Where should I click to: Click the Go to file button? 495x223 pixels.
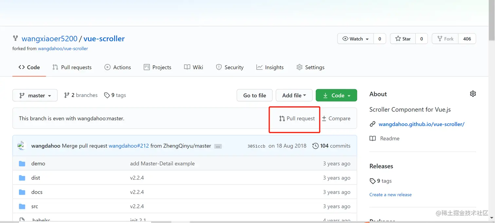pyautogui.click(x=255, y=95)
